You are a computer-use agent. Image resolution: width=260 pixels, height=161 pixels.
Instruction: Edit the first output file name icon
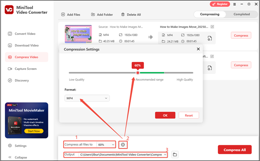[212, 27]
